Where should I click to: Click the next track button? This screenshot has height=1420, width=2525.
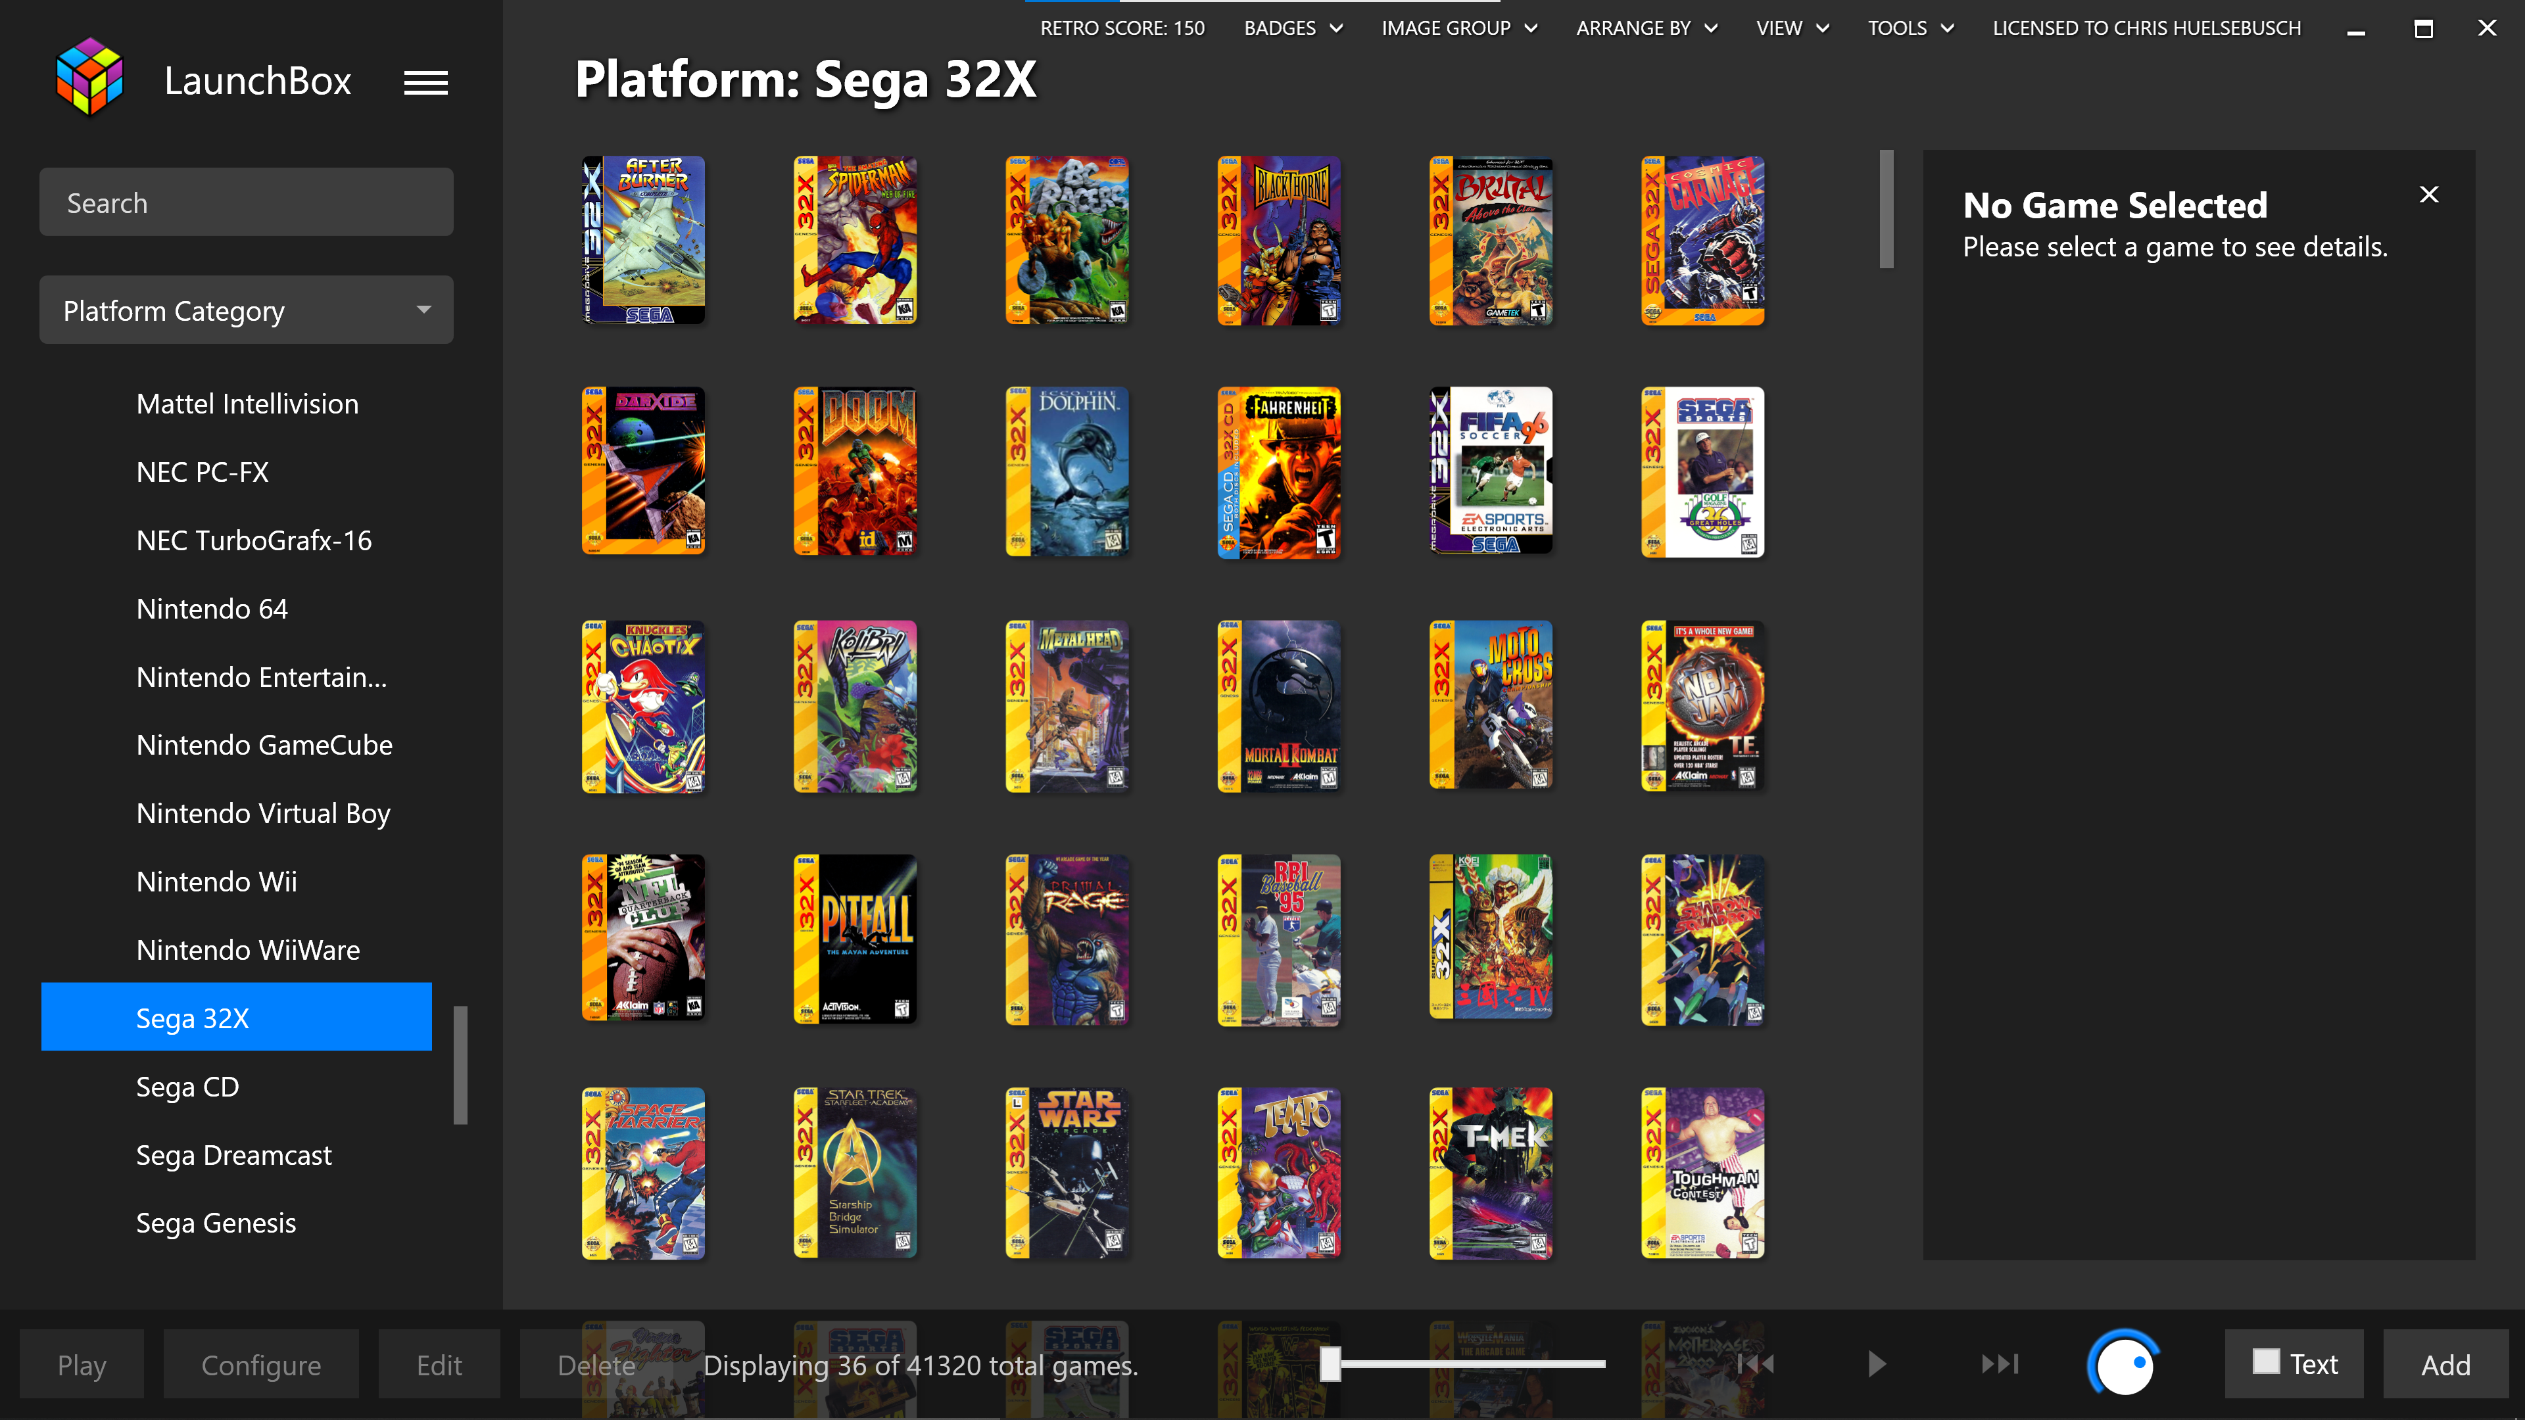point(2000,1363)
